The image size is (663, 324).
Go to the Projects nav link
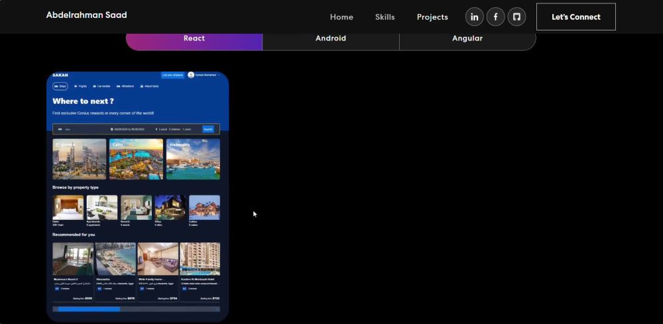(432, 17)
